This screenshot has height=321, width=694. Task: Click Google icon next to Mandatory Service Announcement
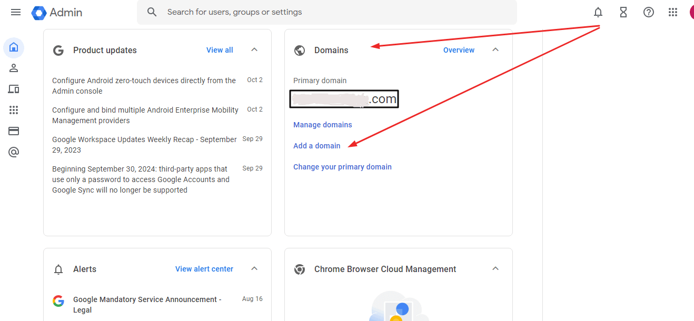pyautogui.click(x=58, y=301)
